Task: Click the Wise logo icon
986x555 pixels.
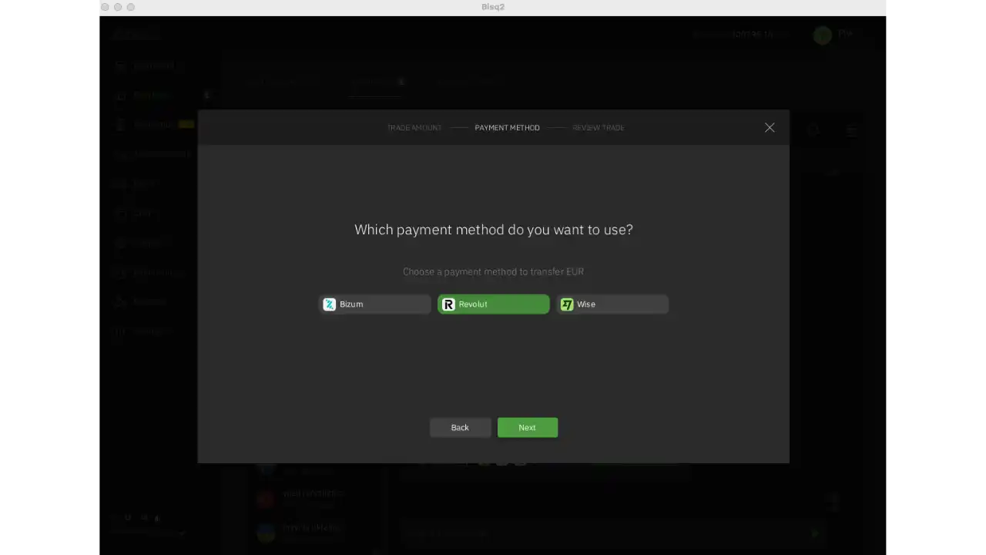Action: (567, 304)
